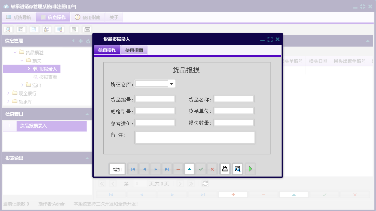
Task: Delete the record using the red minus icon
Action: [x=178, y=169]
